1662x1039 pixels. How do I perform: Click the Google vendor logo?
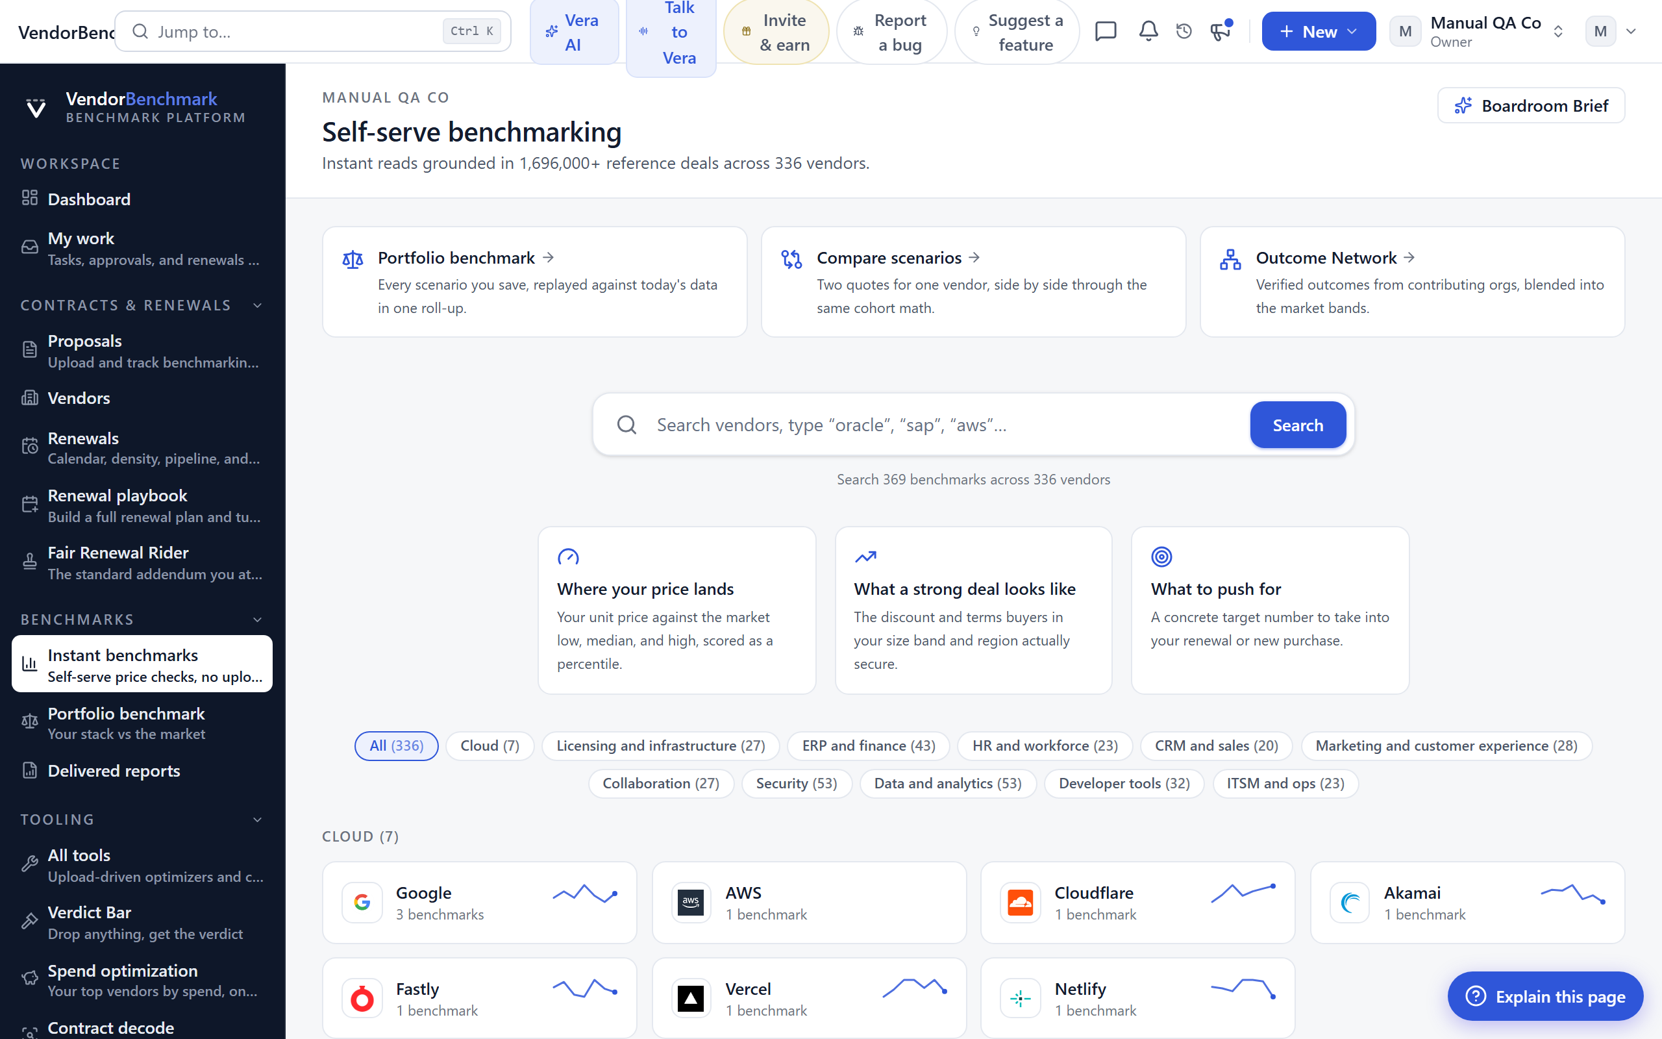pyautogui.click(x=362, y=902)
